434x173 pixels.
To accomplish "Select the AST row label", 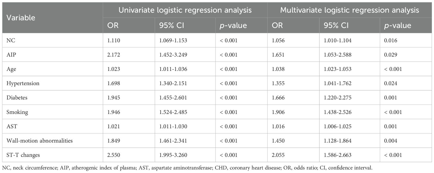I will tap(11, 126).
